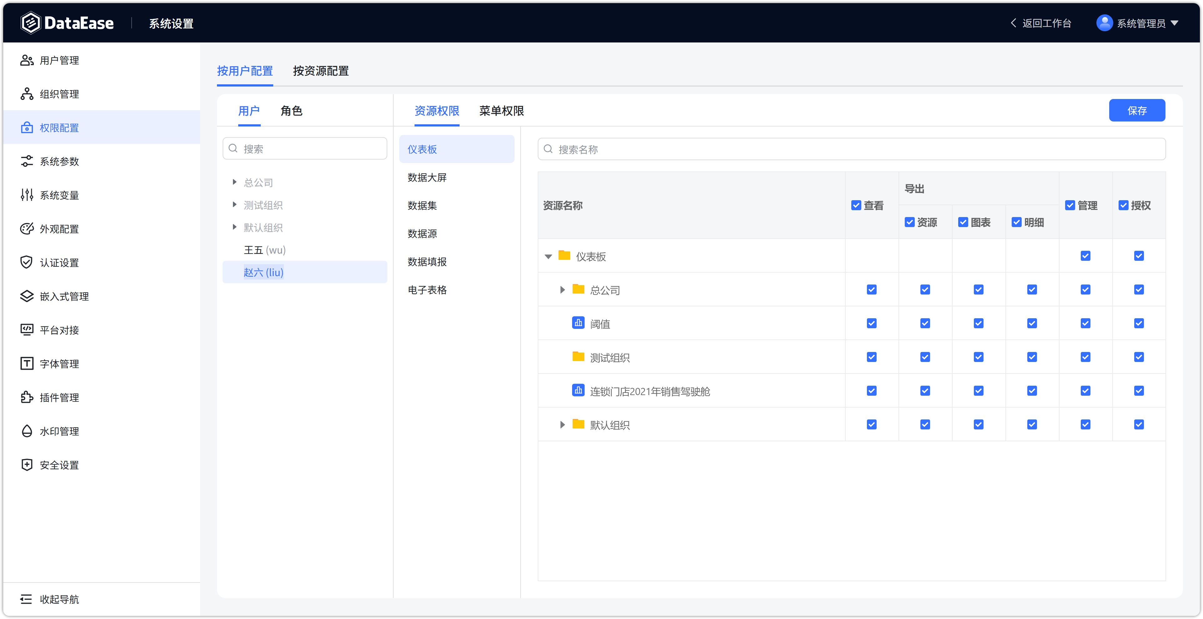Switch to 按资源配置 tab
Image resolution: width=1203 pixels, height=619 pixels.
pyautogui.click(x=321, y=71)
